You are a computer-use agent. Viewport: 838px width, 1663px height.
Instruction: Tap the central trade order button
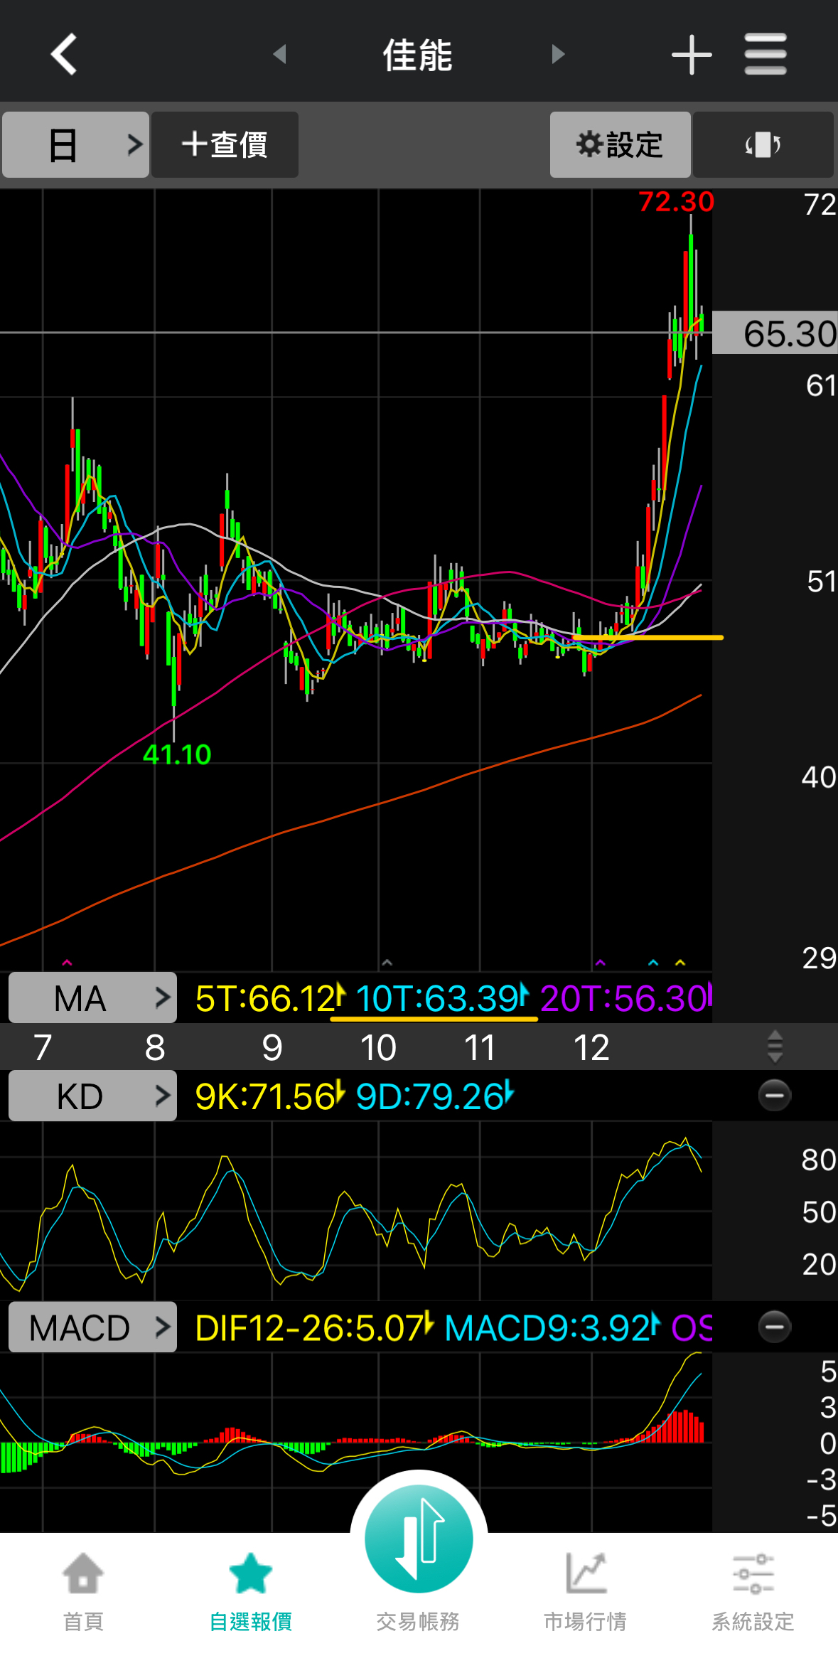419,1539
